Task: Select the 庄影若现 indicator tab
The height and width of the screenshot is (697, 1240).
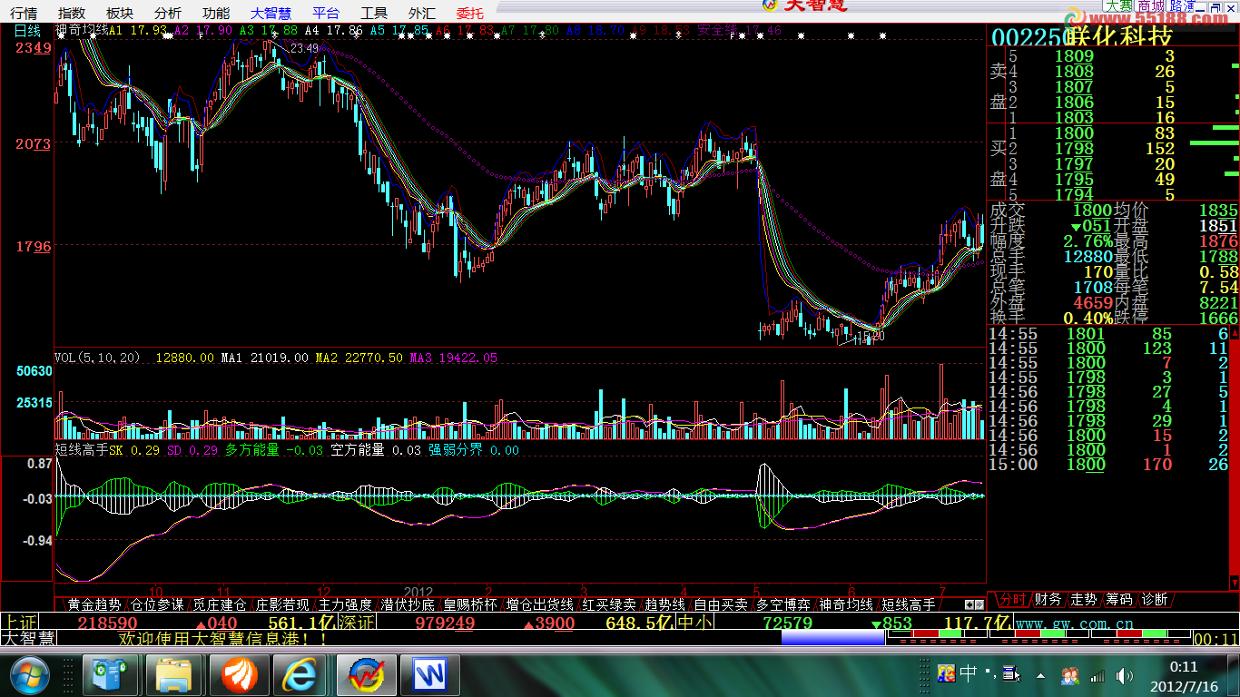Action: click(x=282, y=604)
